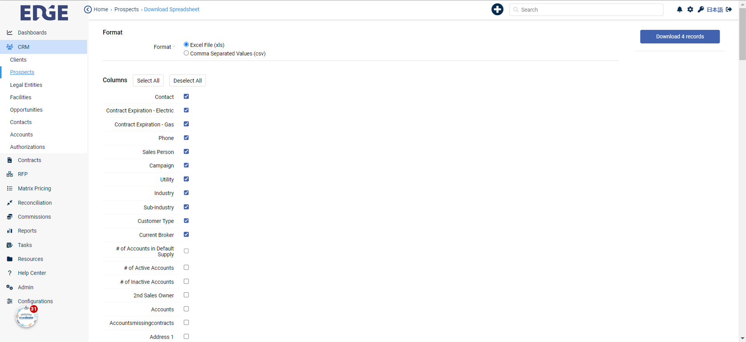Click the Resources folder icon
The height and width of the screenshot is (342, 746).
10,259
